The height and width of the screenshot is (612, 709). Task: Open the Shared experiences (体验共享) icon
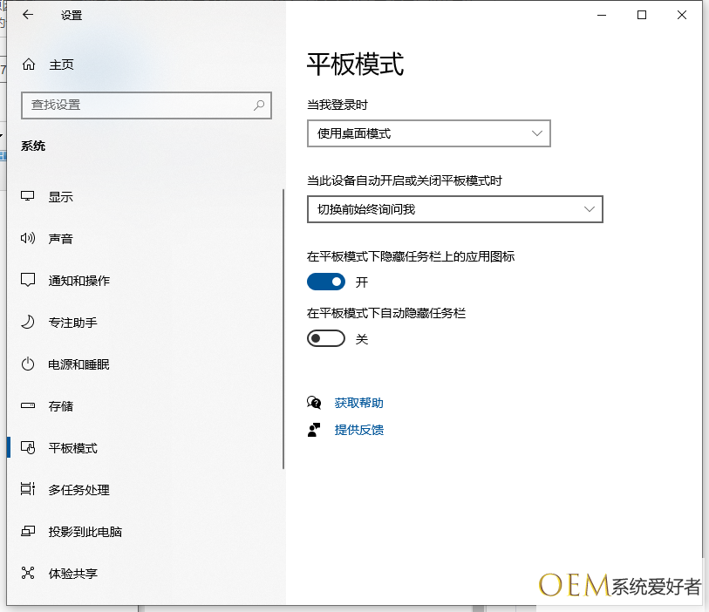[x=28, y=573]
